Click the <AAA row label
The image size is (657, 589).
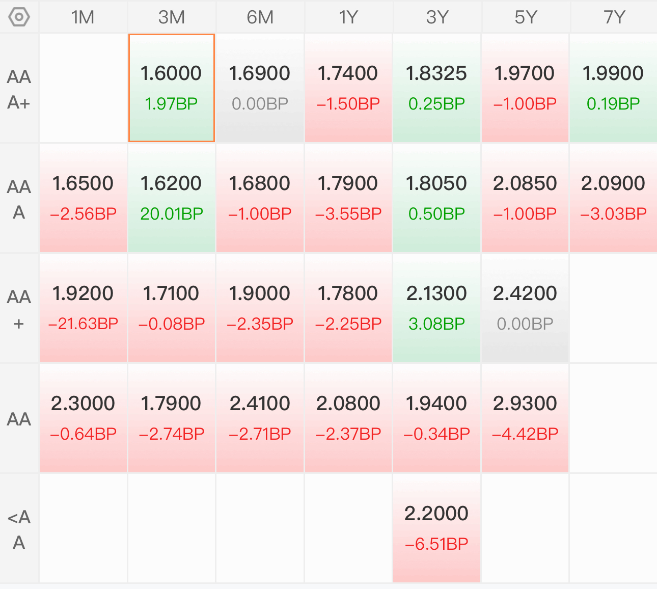pos(19,529)
